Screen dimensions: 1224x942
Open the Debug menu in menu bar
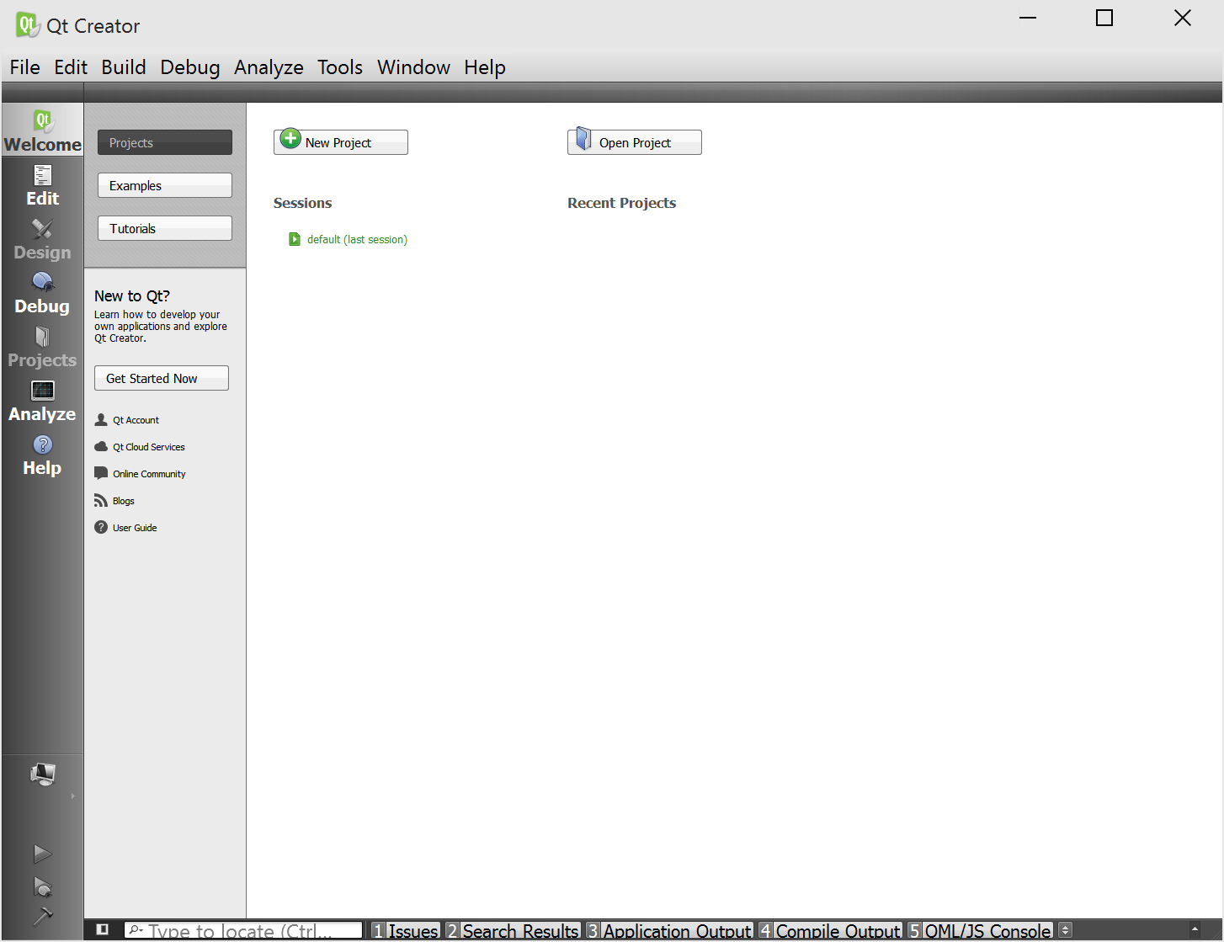(190, 67)
